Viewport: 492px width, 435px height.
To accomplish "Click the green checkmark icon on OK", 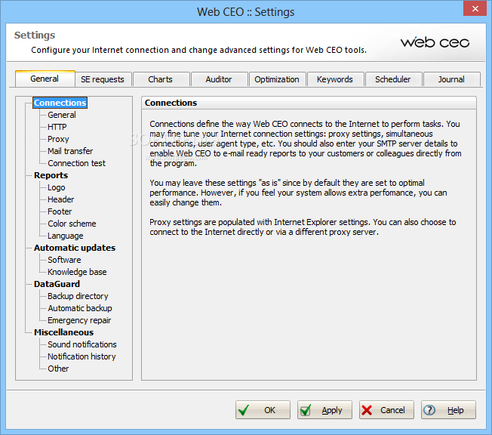I will coord(244,409).
